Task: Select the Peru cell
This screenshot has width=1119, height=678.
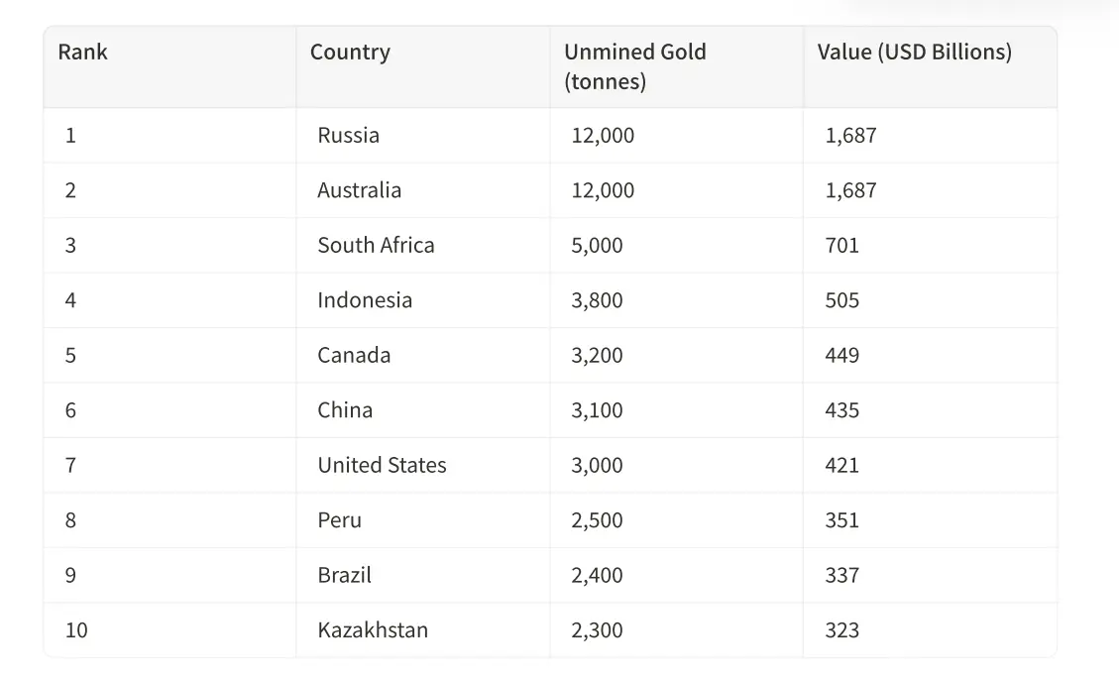Action: (x=339, y=520)
